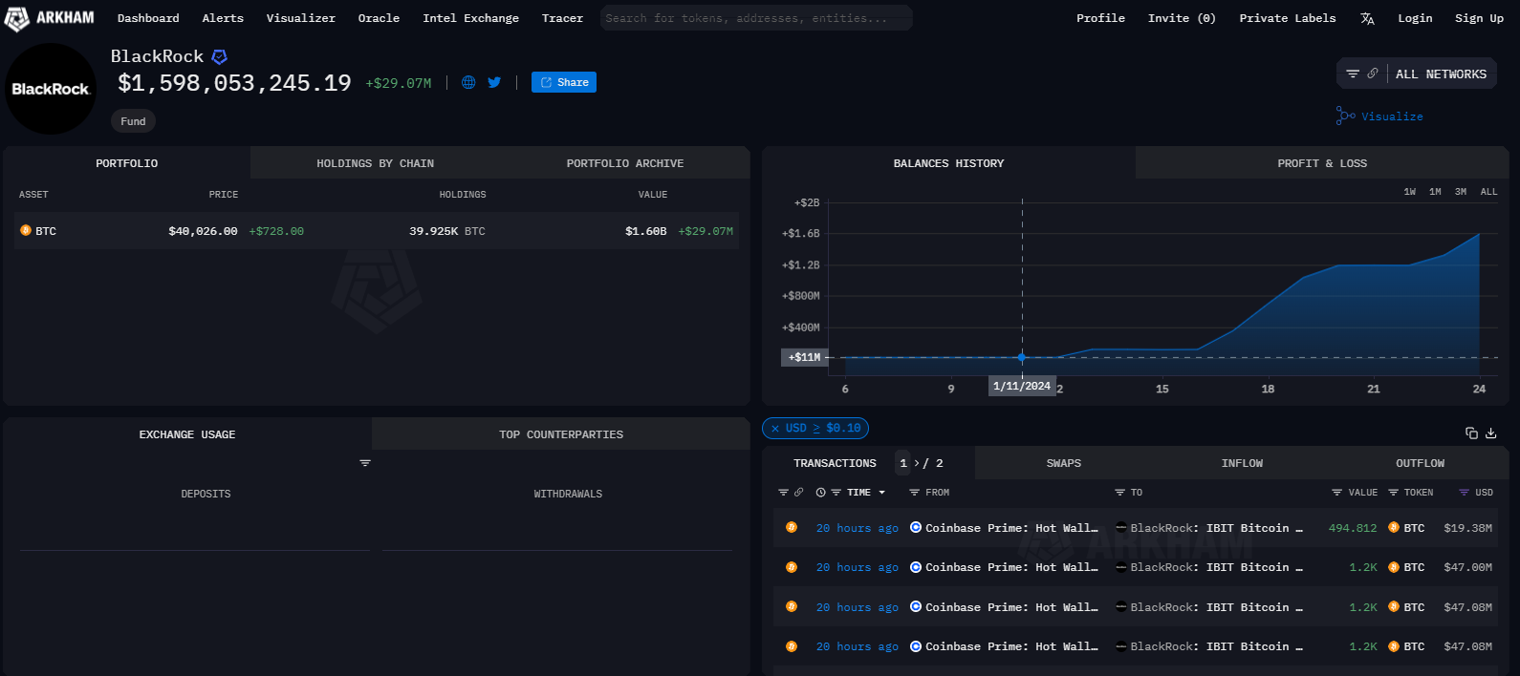Screen dimensions: 1520x676
Task: Switch to Balances History tab
Action: [x=948, y=163]
